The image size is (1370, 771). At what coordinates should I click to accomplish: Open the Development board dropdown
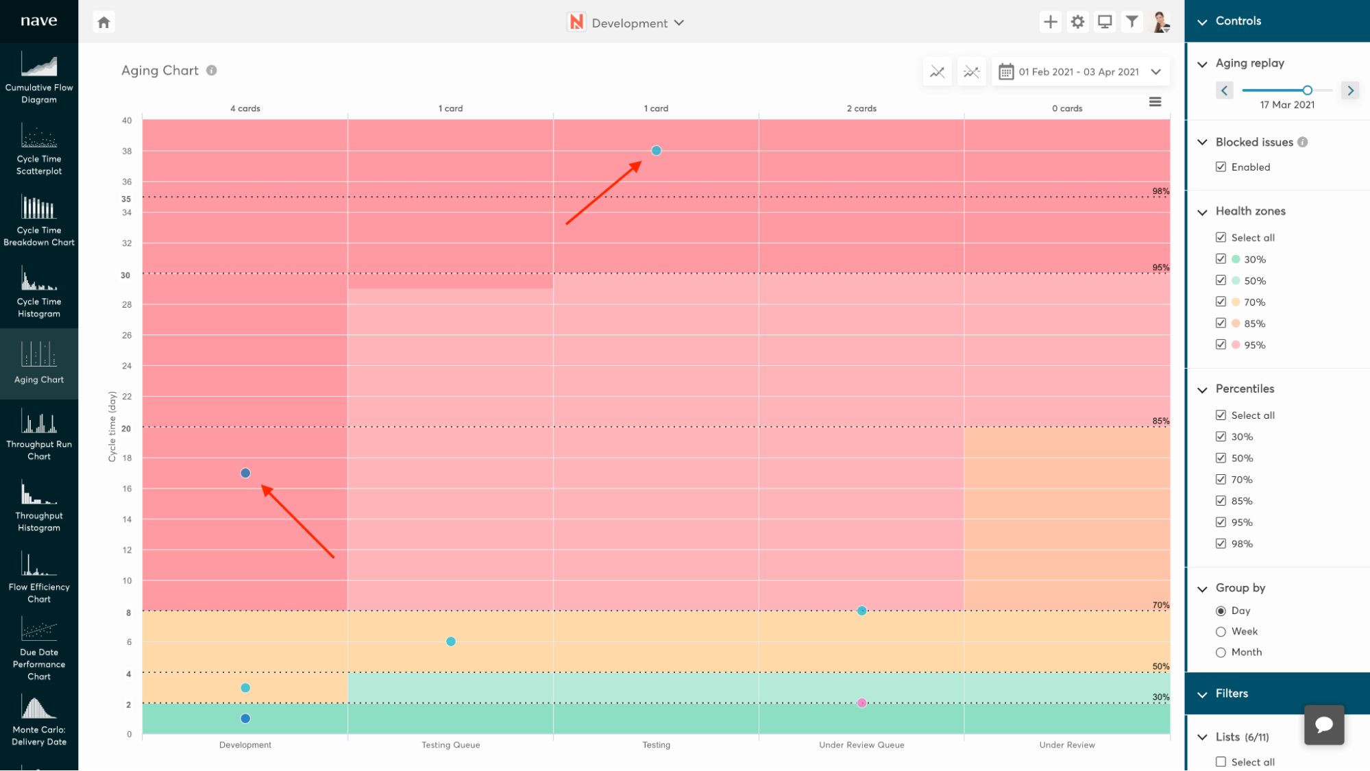629,23
